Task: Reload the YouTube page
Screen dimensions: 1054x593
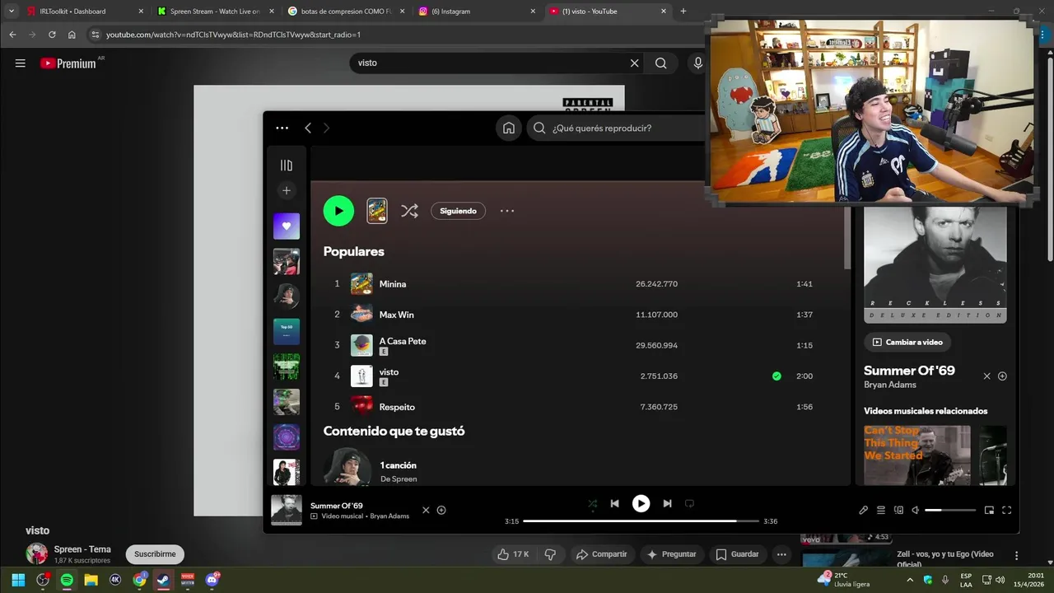Action: click(x=52, y=35)
